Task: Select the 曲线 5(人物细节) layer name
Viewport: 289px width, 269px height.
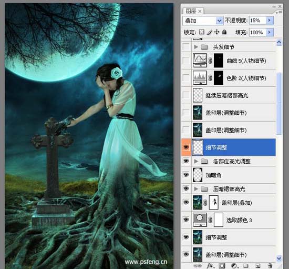Action: tap(246, 61)
